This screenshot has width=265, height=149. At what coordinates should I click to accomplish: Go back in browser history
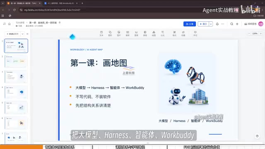coord(3,10)
